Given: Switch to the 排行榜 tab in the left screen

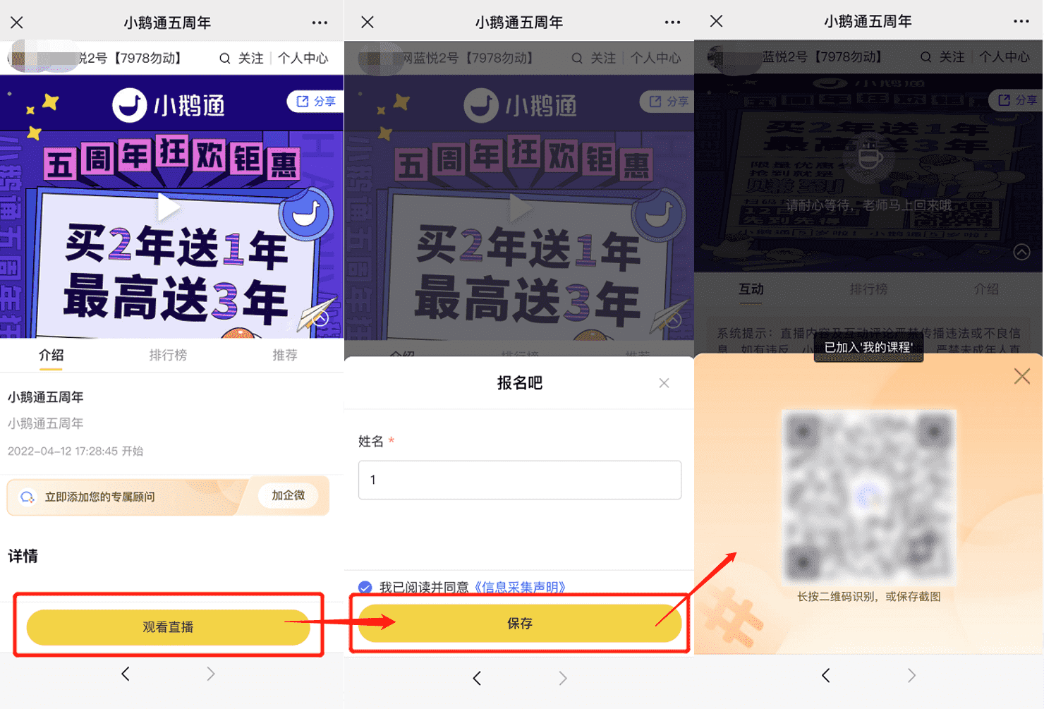Looking at the screenshot, I should click(168, 355).
